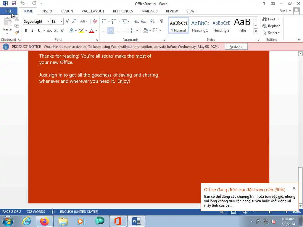Sort text with the A-Z icon
The width and height of the screenshot is (303, 227).
[x=152, y=21]
